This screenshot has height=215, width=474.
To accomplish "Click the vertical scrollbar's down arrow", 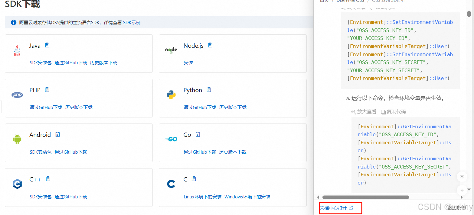I will tap(469, 189).
